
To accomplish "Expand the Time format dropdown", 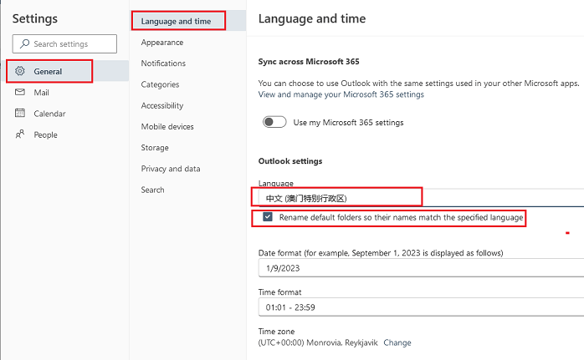I will [x=418, y=307].
